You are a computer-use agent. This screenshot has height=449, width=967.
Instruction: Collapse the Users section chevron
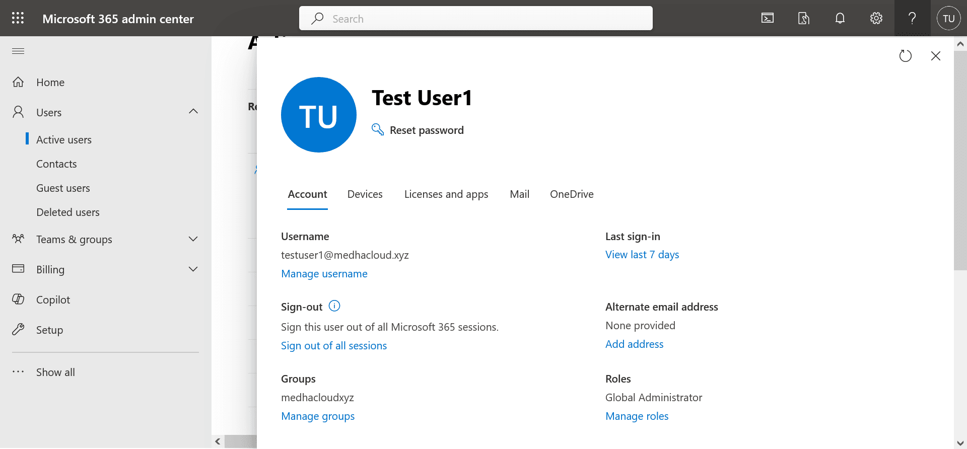pyautogui.click(x=193, y=111)
